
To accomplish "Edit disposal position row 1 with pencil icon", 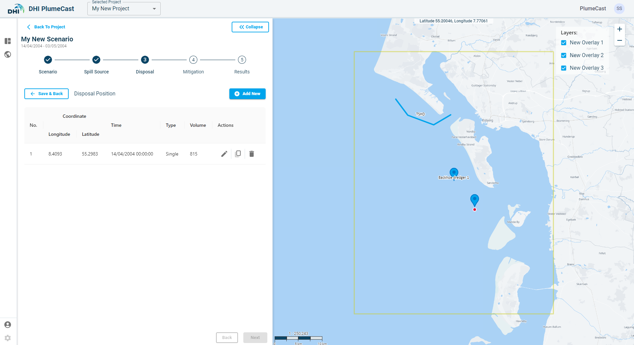I will click(224, 154).
